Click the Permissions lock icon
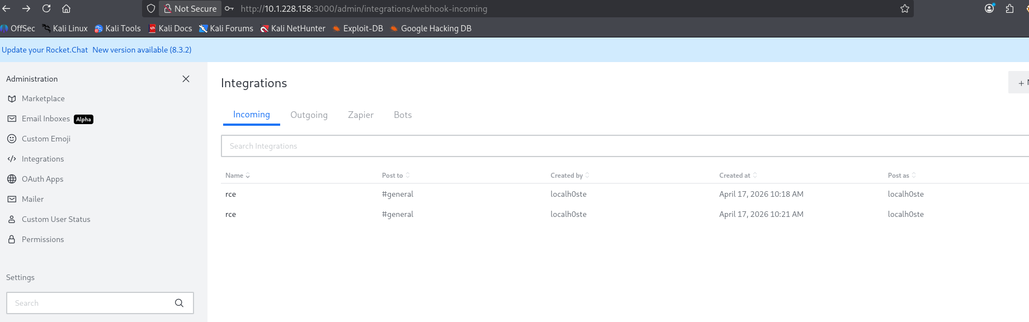The height and width of the screenshot is (322, 1029). (12, 240)
